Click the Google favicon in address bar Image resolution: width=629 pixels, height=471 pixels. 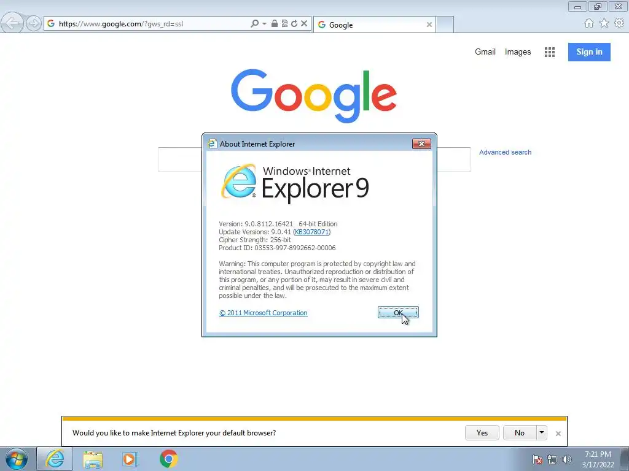51,24
